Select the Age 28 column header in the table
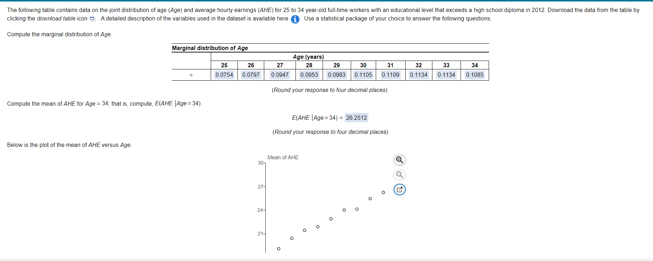The image size is (653, 261). 309,65
